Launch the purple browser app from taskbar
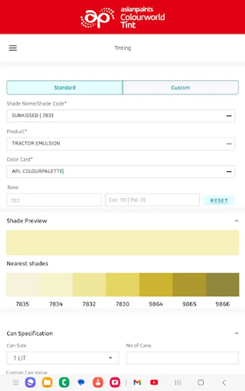Image resolution: width=245 pixels, height=391 pixels. point(30,382)
